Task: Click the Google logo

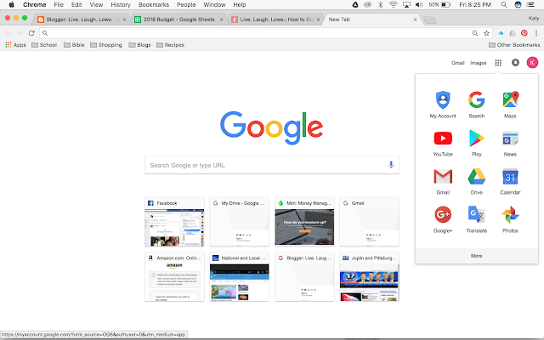Action: (272, 127)
